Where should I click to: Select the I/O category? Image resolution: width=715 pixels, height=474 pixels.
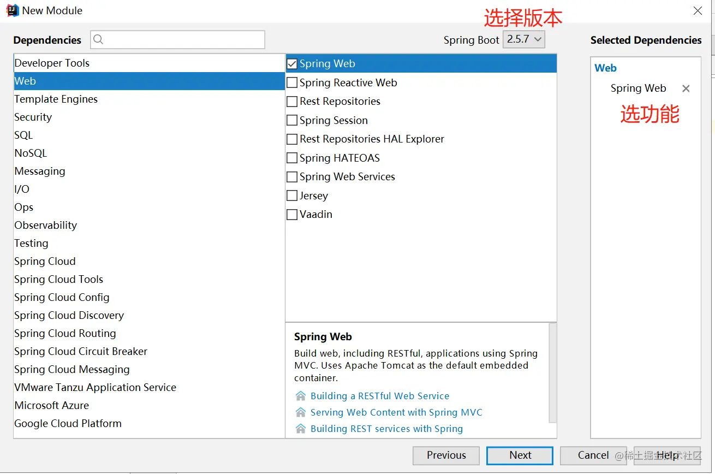click(149, 189)
